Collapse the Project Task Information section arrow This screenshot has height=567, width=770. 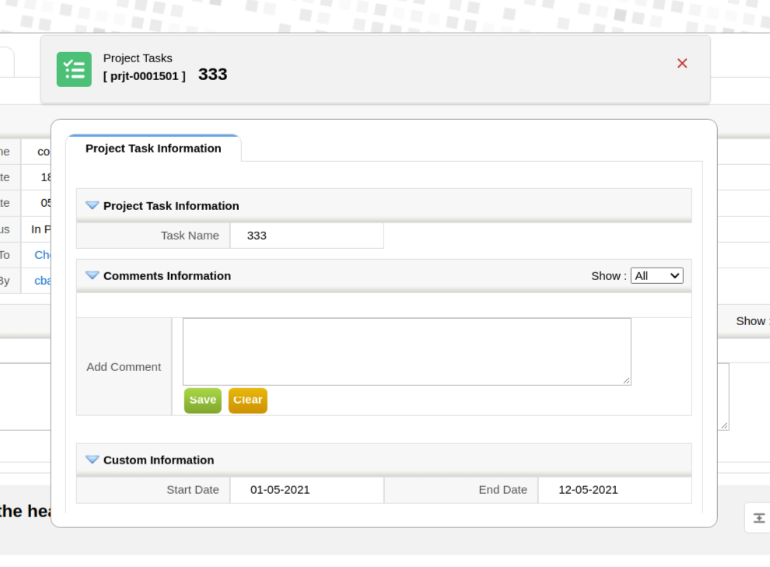[93, 206]
